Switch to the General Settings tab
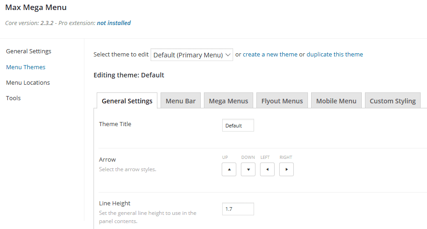Image resolution: width=427 pixels, height=229 pixels. coord(127,101)
